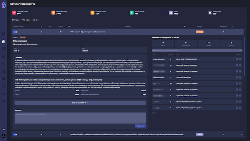Viewport: 250px width, 141px height.
Task: Click the Сохранить notes button
Action: coord(140,126)
